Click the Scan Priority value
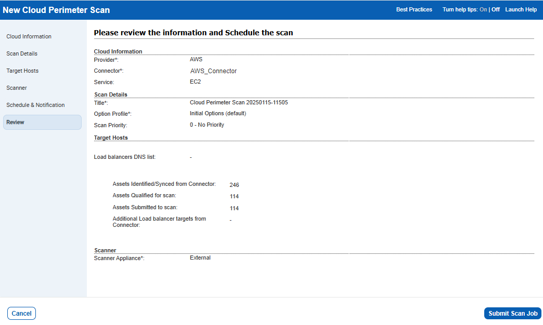The height and width of the screenshot is (325, 543). point(207,125)
